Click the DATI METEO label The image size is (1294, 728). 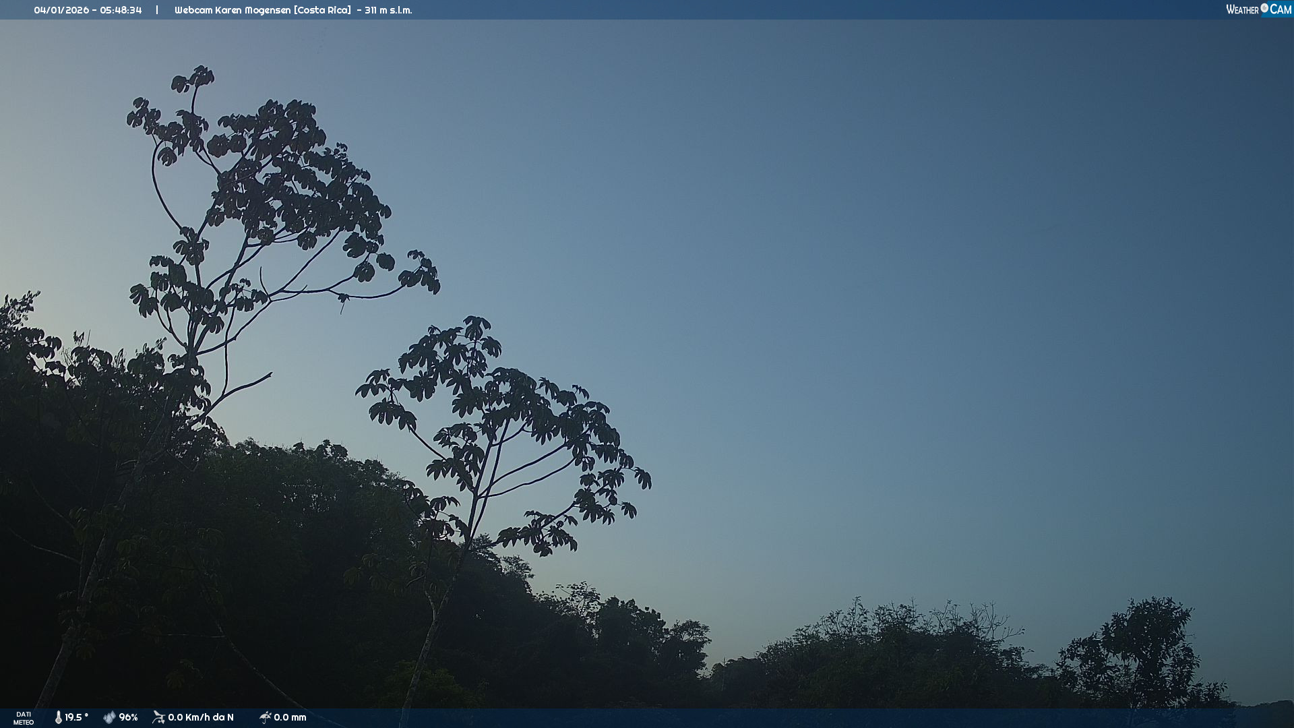point(24,718)
